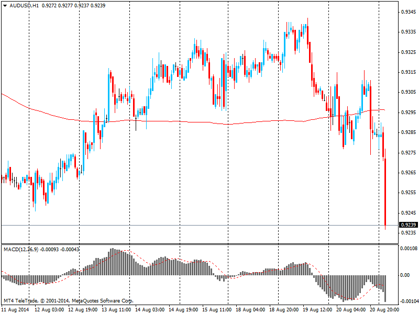Viewport: 419px width, 314px height.
Task: Click the 13 Aug 11:00 time label
Action: coord(116,310)
